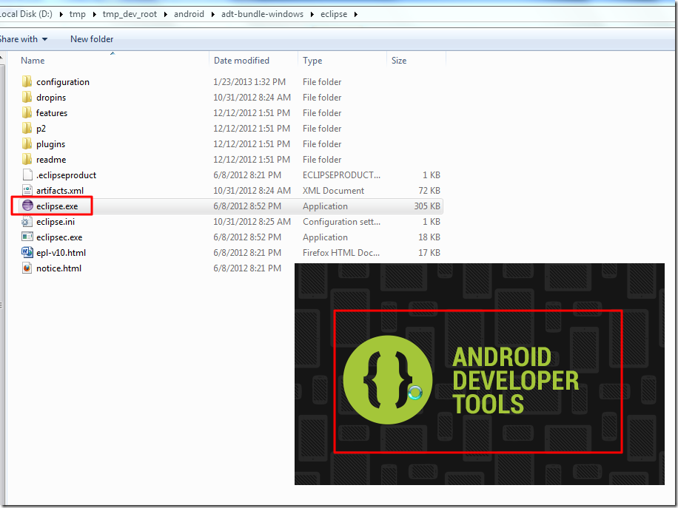Click the 1/23/2013 1:32 PM date
The image size is (678, 508).
point(249,82)
